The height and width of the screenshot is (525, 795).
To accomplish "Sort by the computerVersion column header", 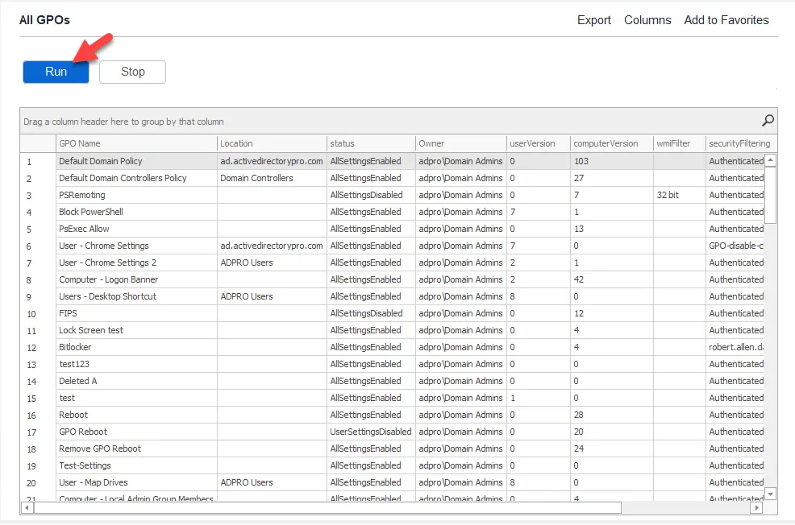I will 611,143.
